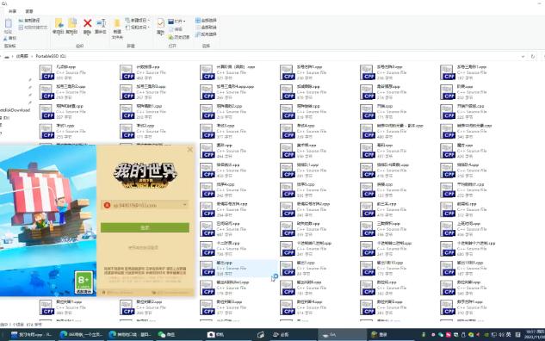Expand the Open dropdown arrow in ribbon
545x341 pixels.
(x=184, y=22)
